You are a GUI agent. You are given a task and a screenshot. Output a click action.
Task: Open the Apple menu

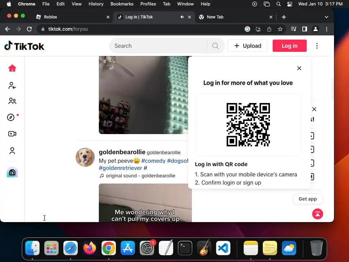[x=9, y=4]
